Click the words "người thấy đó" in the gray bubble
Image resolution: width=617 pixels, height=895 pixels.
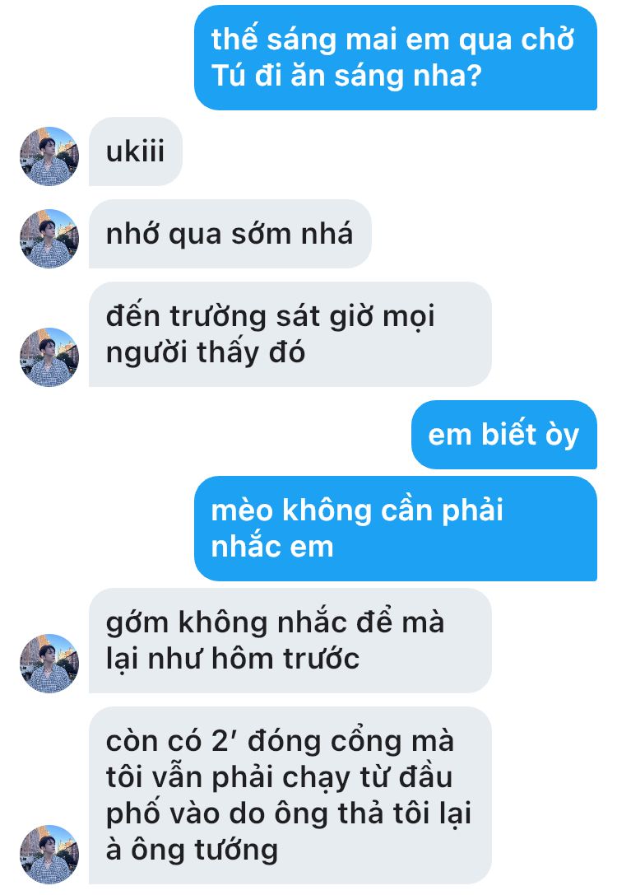(206, 353)
